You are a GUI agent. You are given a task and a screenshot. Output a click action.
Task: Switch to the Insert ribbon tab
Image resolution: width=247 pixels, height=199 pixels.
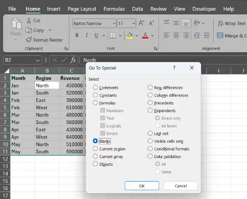pyautogui.click(x=54, y=9)
